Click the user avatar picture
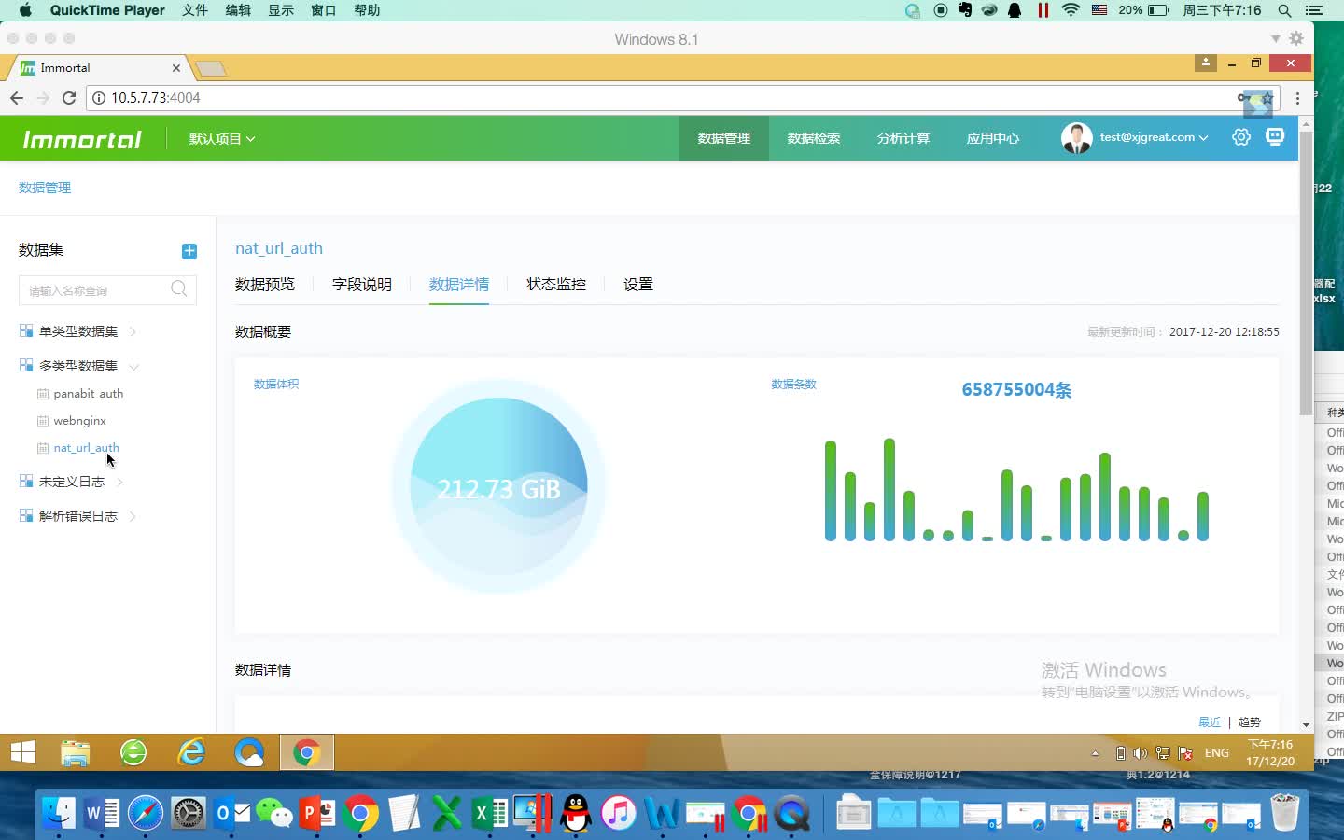This screenshot has width=1344, height=840. tap(1076, 138)
